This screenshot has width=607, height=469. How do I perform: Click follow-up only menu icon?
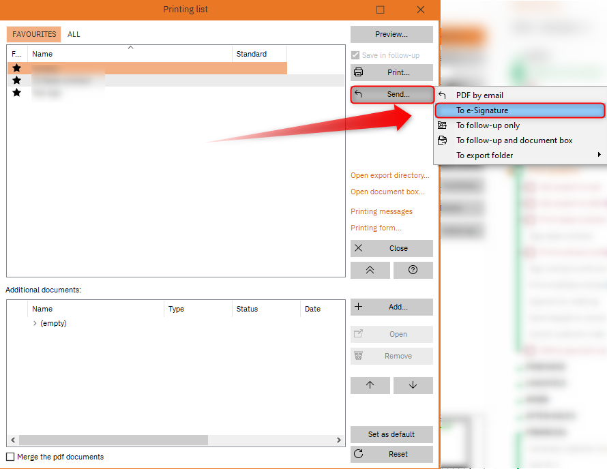tap(442, 125)
